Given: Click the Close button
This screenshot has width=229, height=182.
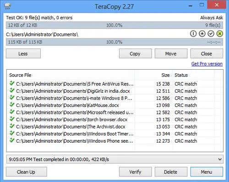Looking at the screenshot, I should coord(207,54).
